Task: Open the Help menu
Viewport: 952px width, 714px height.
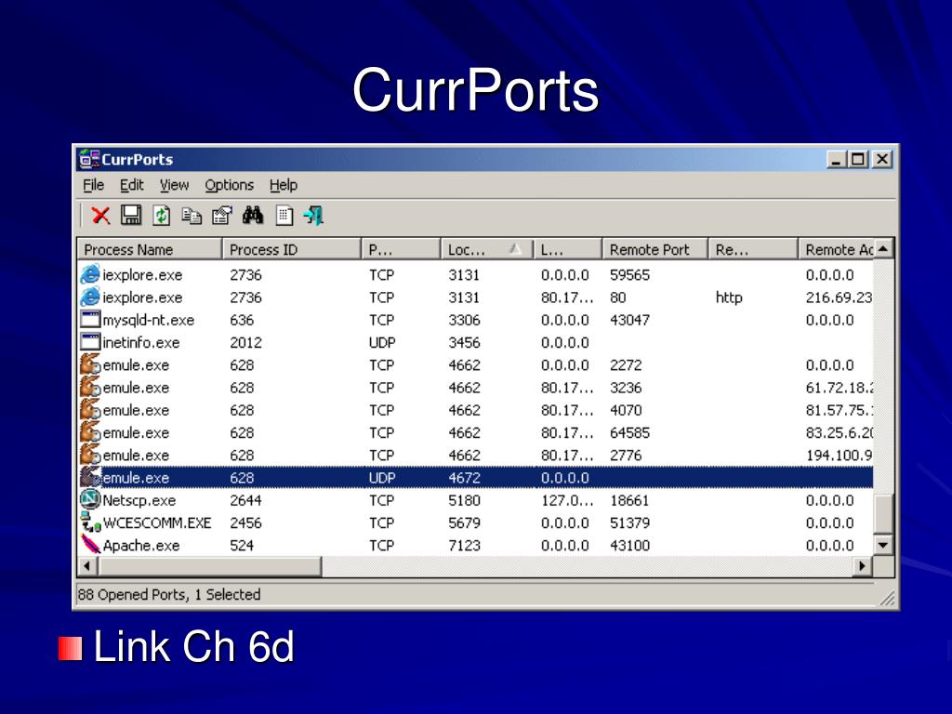Action: tap(283, 185)
